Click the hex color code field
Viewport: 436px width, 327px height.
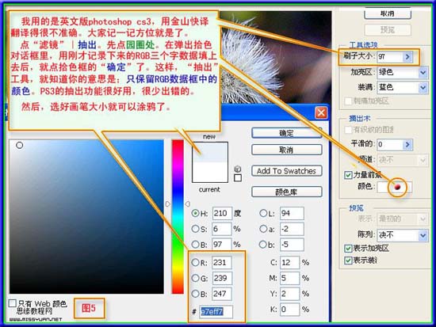tap(216, 312)
